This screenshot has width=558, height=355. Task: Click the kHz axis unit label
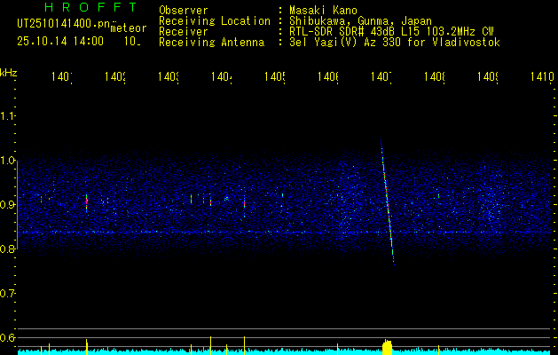(9, 73)
